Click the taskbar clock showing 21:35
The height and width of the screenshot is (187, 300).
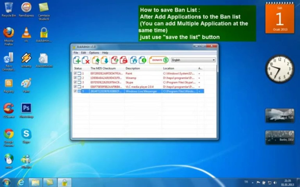coord(287,183)
